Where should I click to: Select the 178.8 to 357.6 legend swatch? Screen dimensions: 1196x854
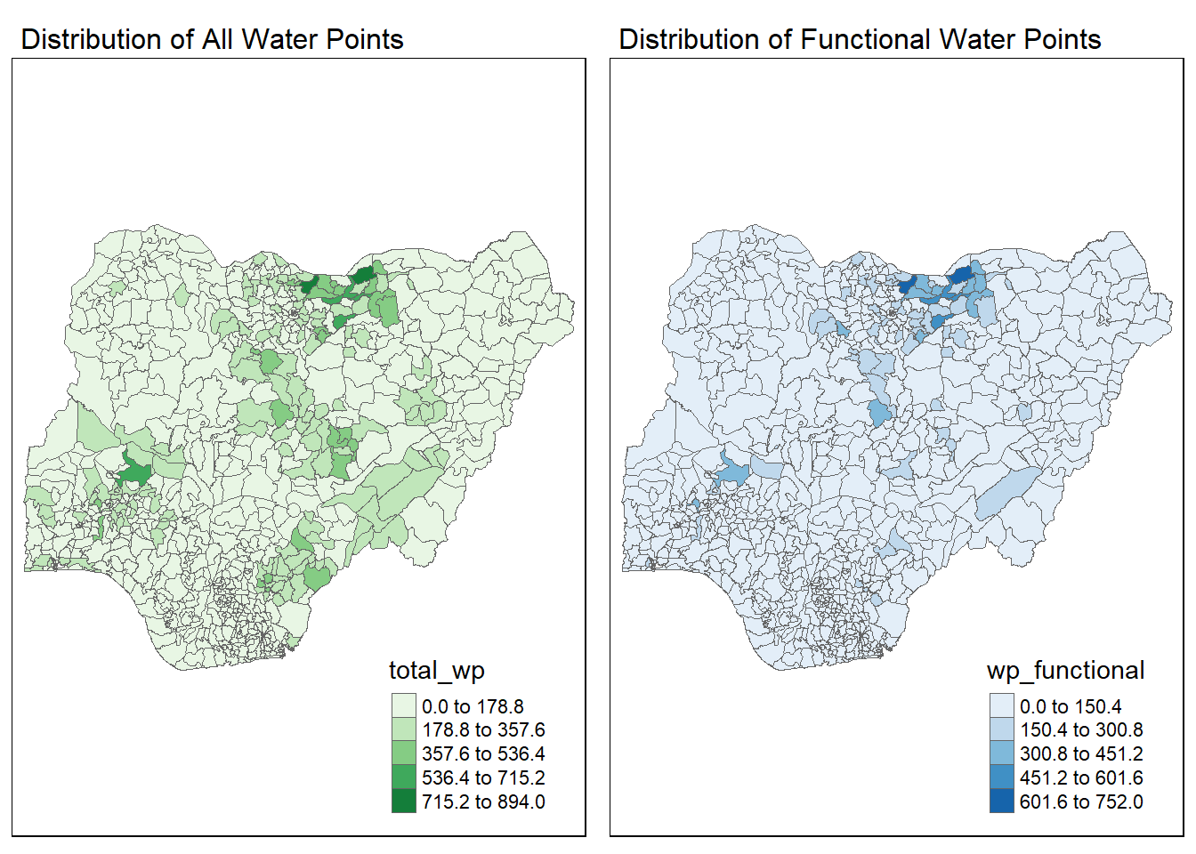pos(403,730)
